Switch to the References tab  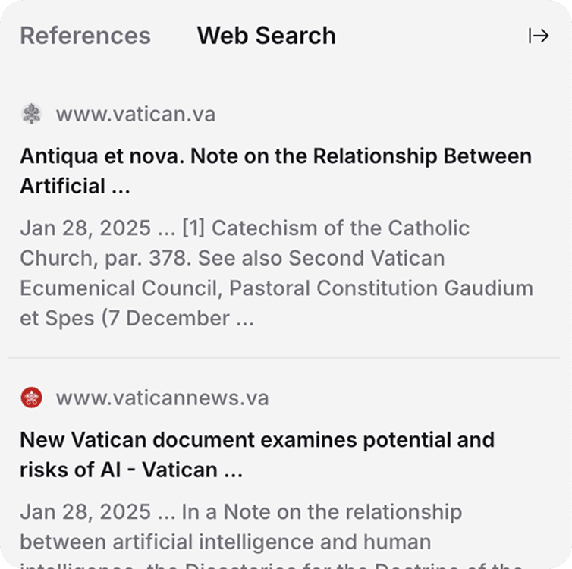pos(85,36)
